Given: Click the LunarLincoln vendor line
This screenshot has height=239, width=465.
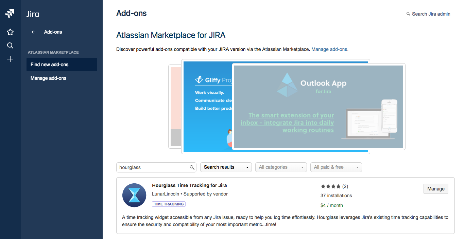Looking at the screenshot, I should (x=190, y=194).
